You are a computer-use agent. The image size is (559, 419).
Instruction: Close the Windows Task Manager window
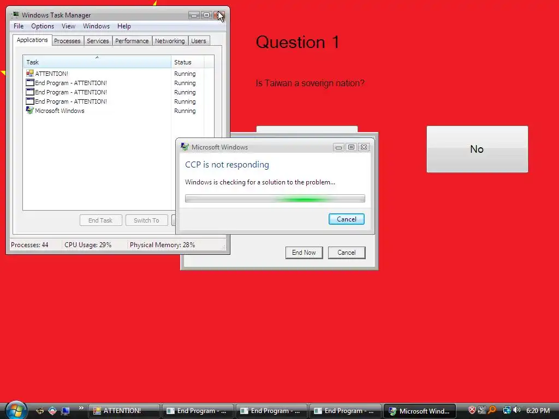pyautogui.click(x=219, y=15)
